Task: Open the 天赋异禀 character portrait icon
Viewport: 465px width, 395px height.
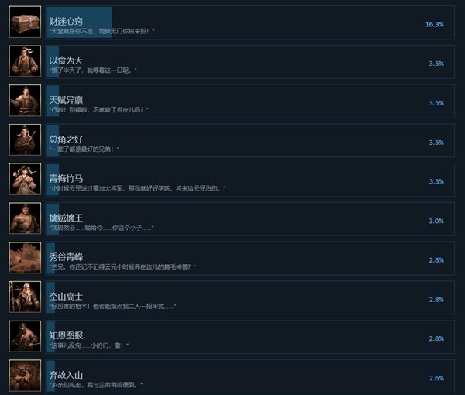Action: tap(25, 101)
